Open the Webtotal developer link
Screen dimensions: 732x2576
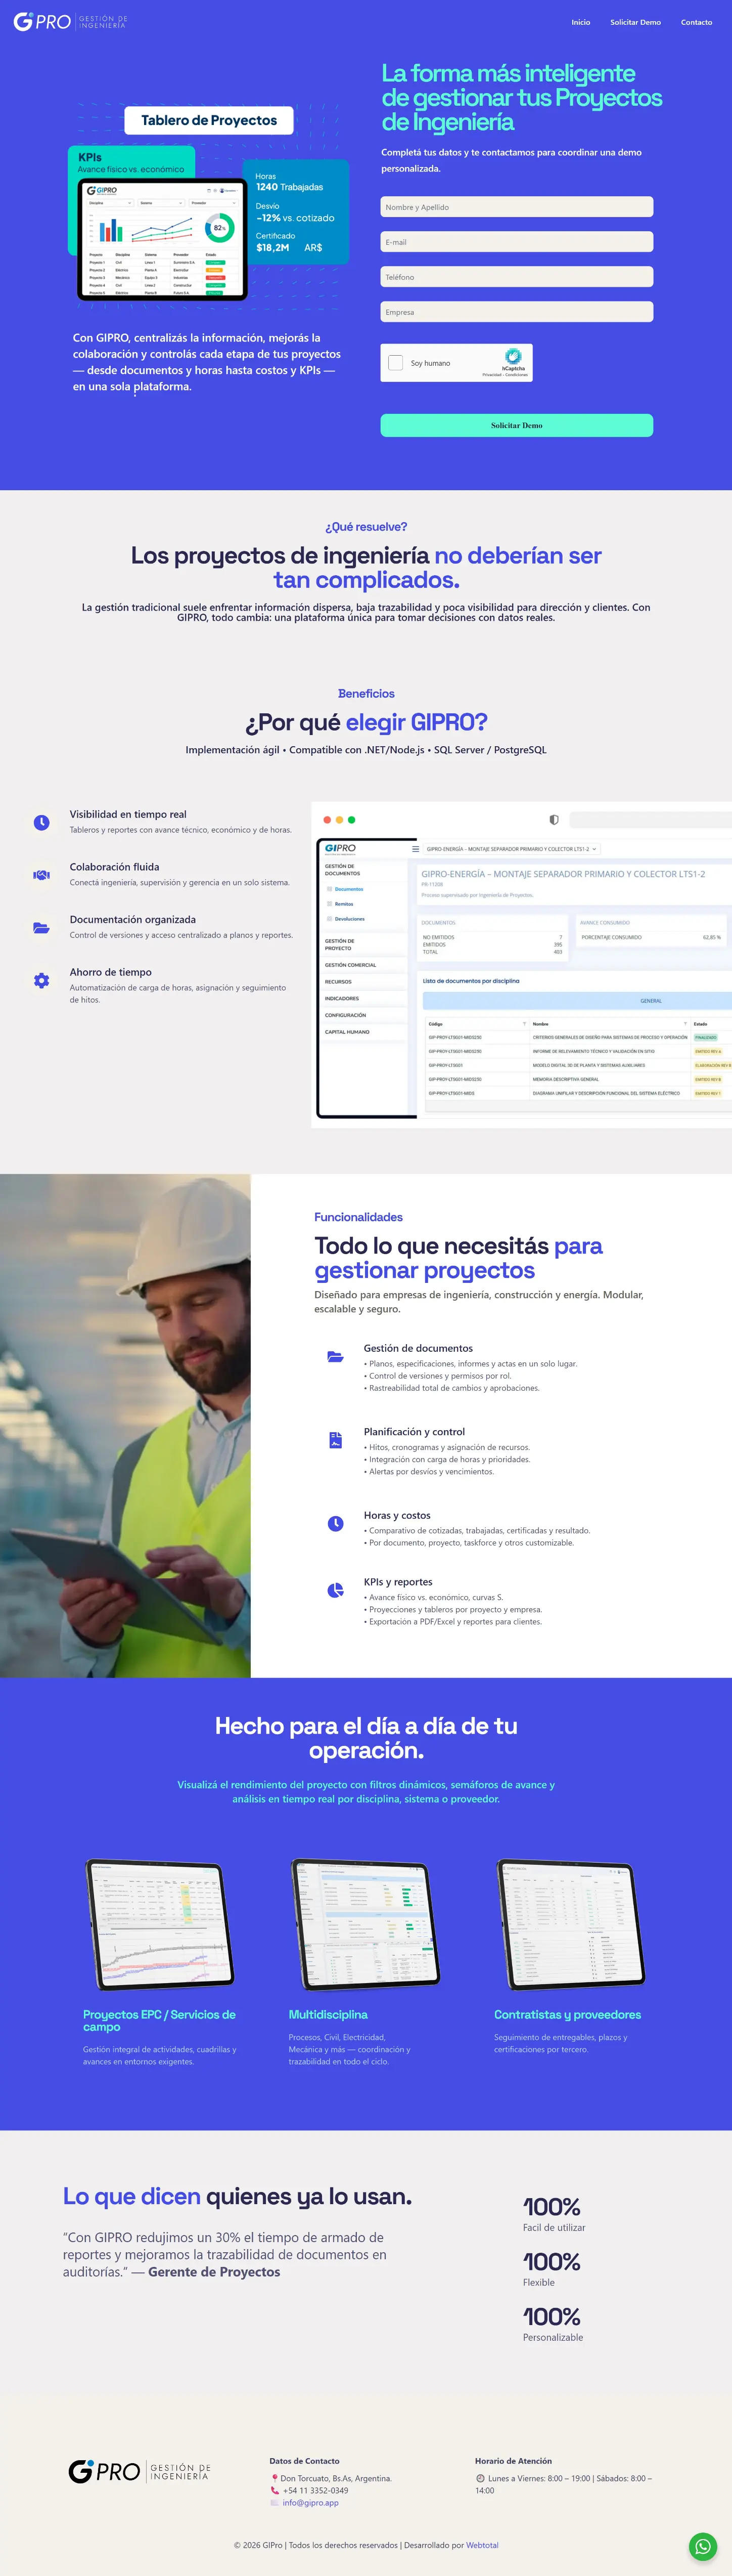click(x=481, y=2545)
